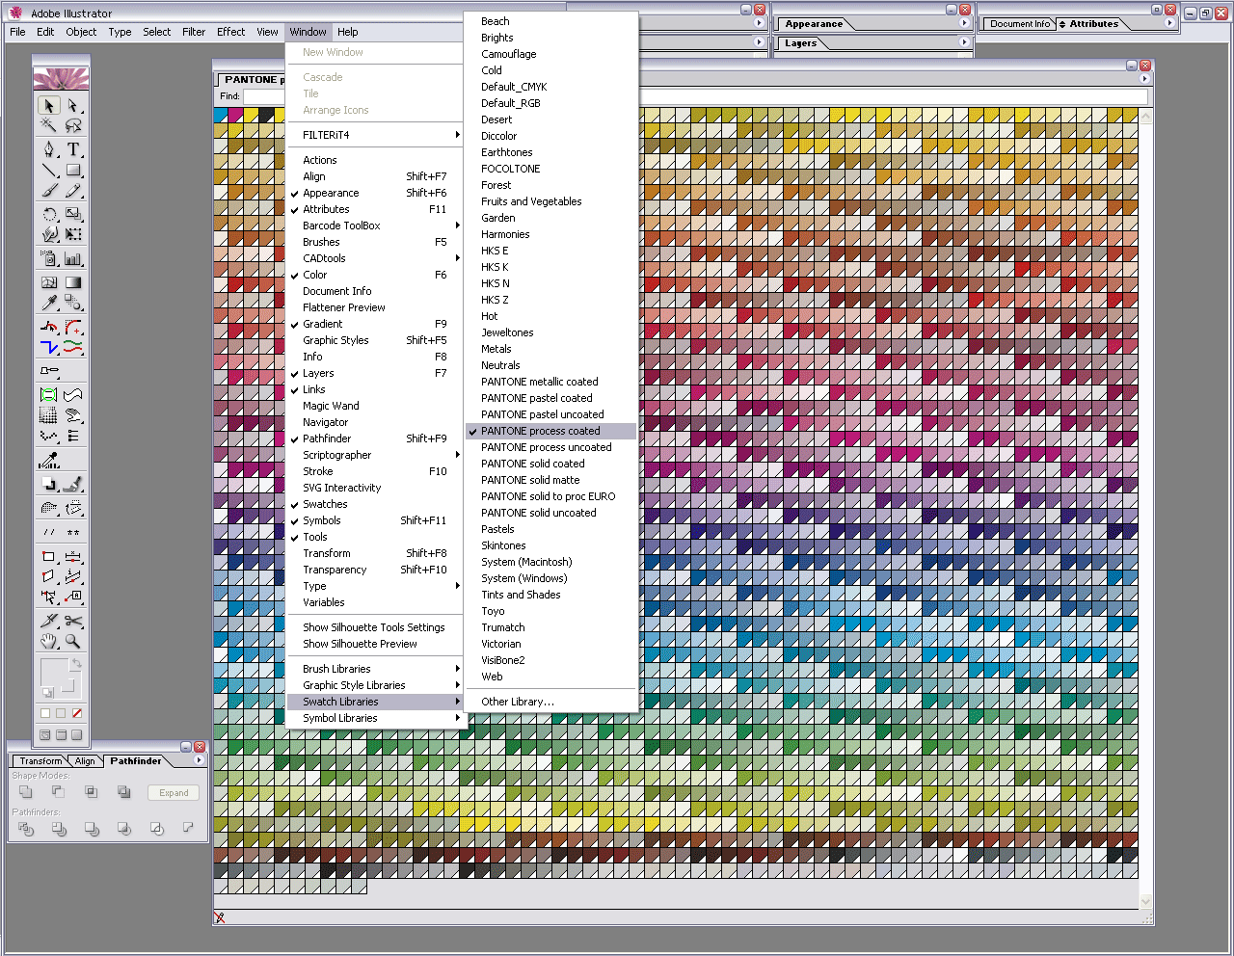Open the Effect menu
Viewport: 1234px width, 956px height.
230,32
